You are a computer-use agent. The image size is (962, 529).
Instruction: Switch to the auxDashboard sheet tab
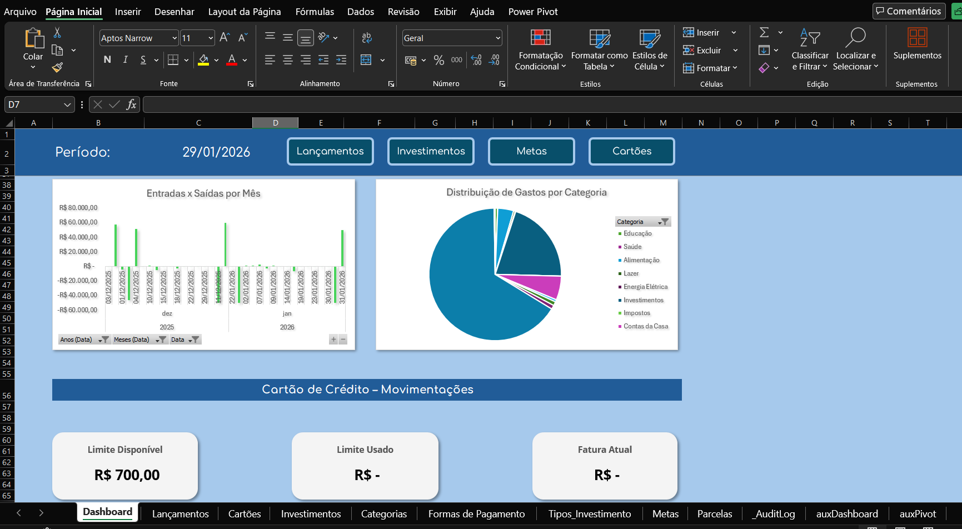click(847, 514)
